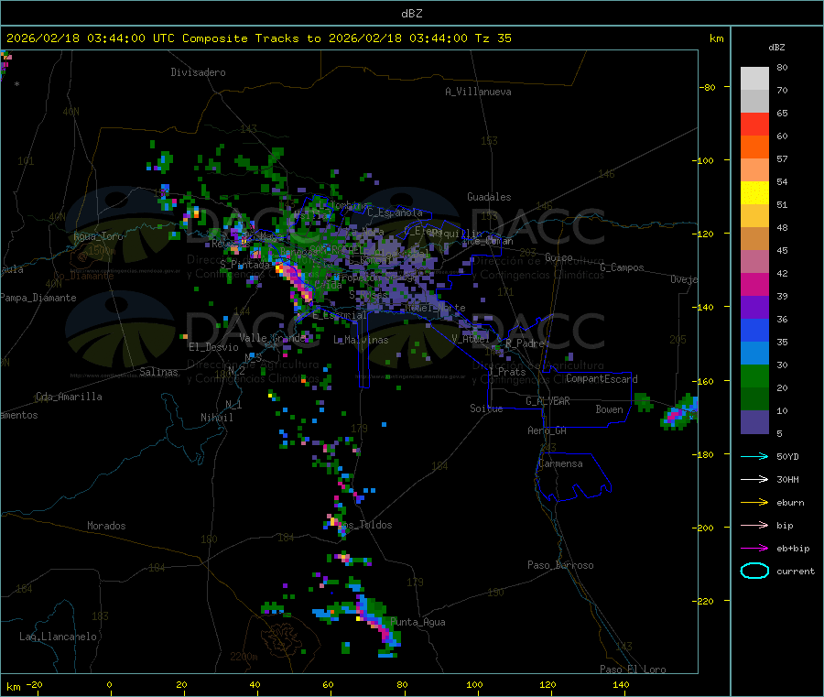Select the El_Desvio label
This screenshot has height=697, width=824.
click(x=214, y=347)
